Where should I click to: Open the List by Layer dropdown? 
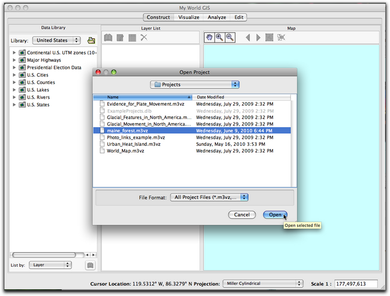(50, 264)
